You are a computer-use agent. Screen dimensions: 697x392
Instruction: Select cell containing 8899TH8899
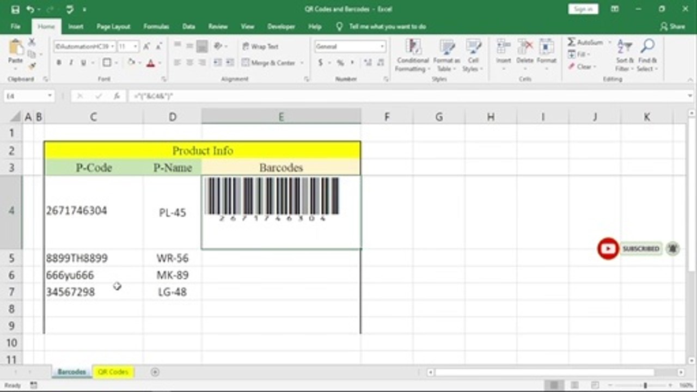(94, 258)
